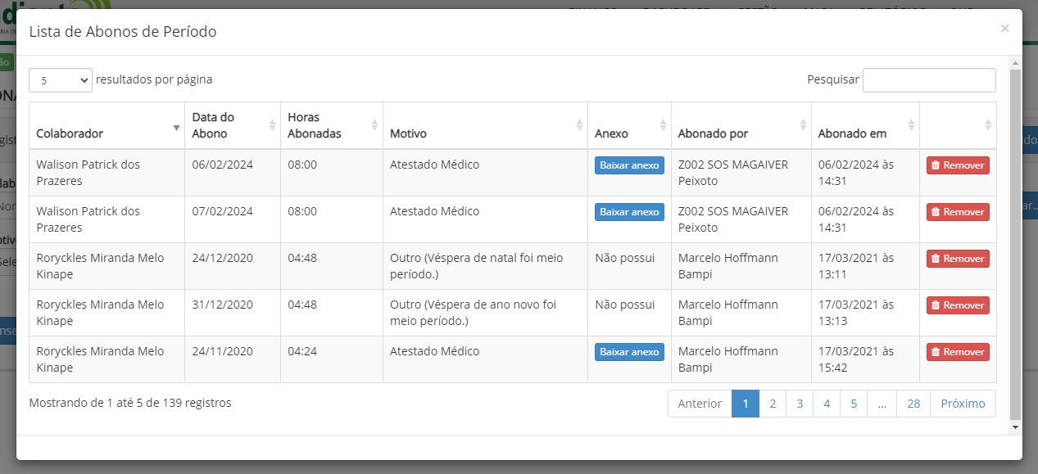Screen dimensions: 1038x474
Task: Remove the 24/12/2020 Roryckles abono entry
Action: click(x=958, y=259)
